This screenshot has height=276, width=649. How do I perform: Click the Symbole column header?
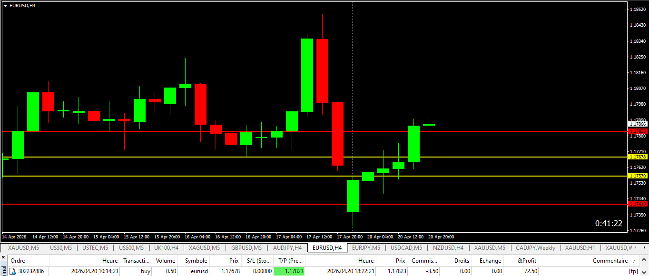coord(196,261)
